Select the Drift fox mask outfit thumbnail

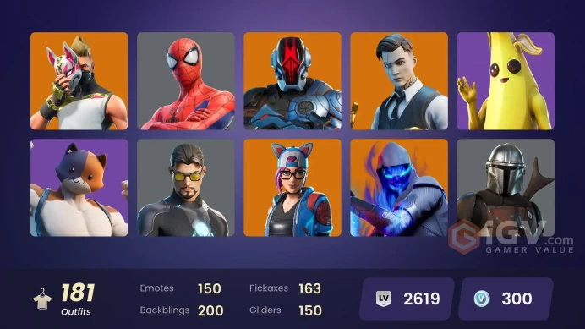coord(79,81)
